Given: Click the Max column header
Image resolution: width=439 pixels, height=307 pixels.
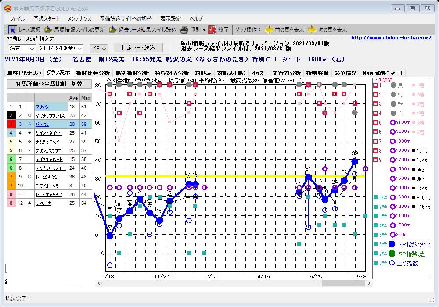Looking at the screenshot, I should [x=86, y=98].
